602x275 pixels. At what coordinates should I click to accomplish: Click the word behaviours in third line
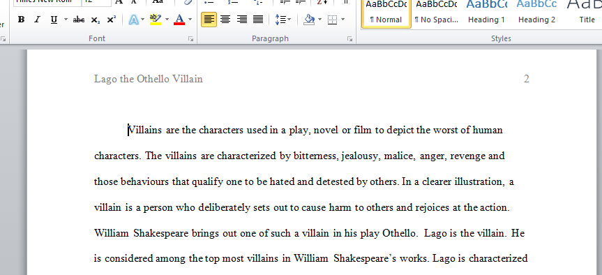144,181
